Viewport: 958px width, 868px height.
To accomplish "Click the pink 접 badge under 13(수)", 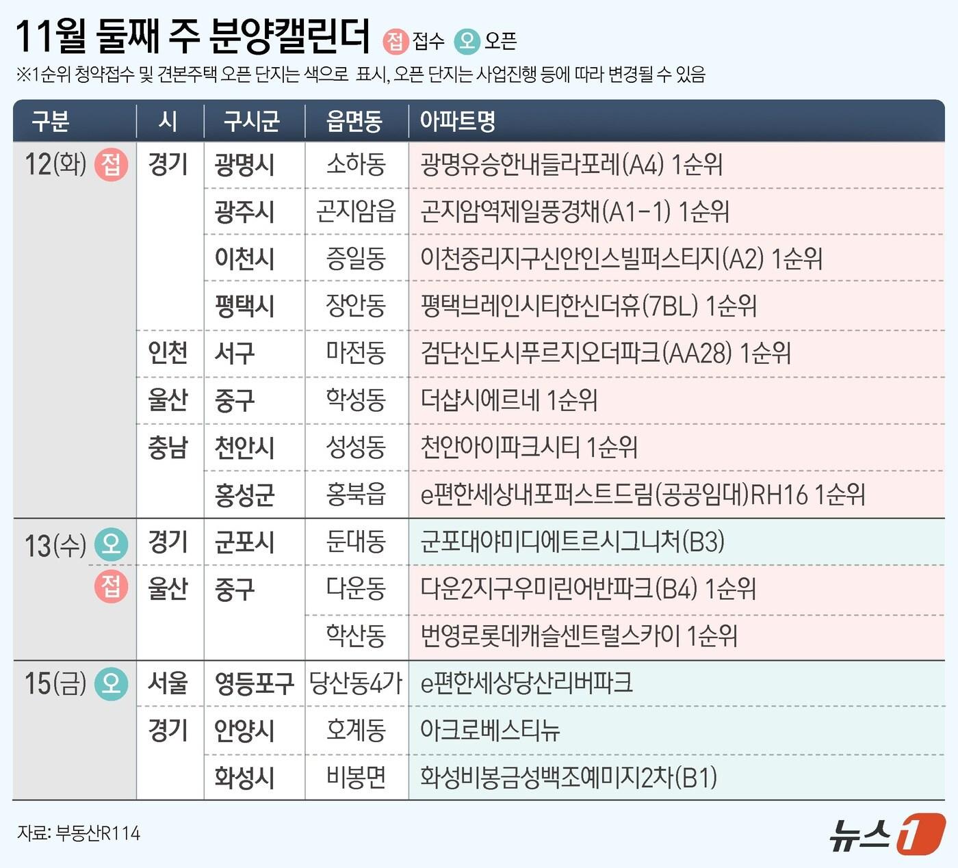I will point(111,588).
